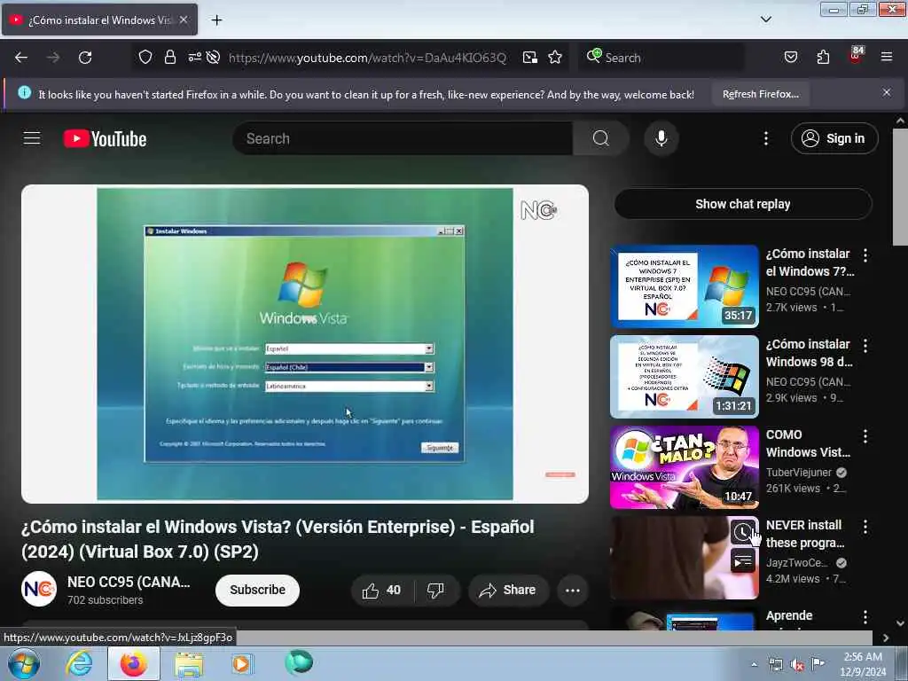This screenshot has height=681, width=908.
Task: Open options for Windows 7 video
Action: [x=865, y=254]
